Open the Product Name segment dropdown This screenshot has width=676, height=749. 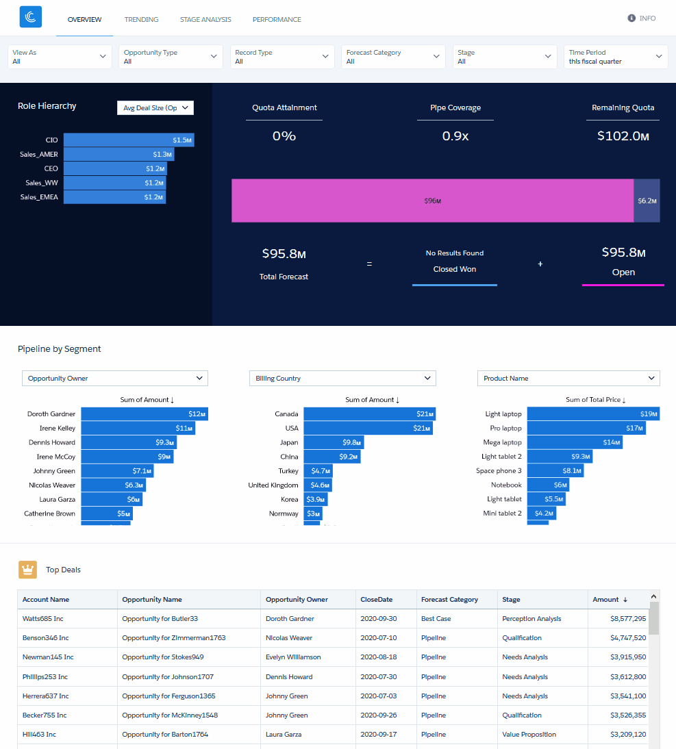click(x=568, y=378)
